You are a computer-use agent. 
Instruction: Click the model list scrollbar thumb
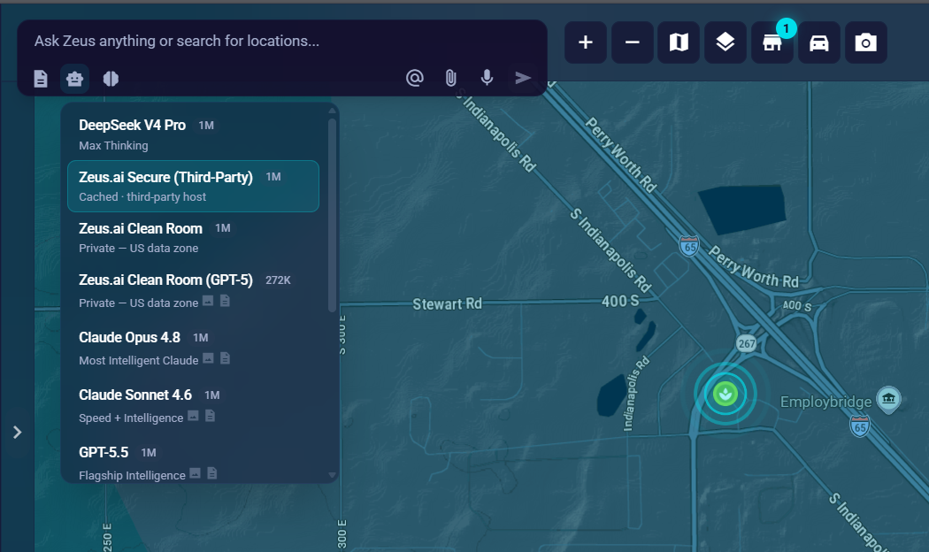(x=332, y=215)
